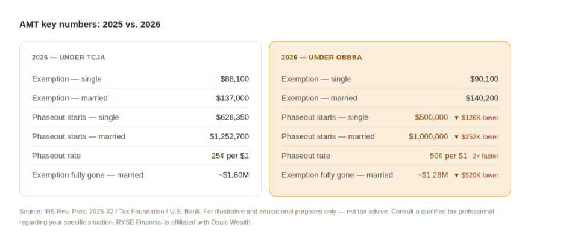Click the ~$1.28M value in 2026 card
Viewport: 569px width, 247px height.
coord(432,175)
